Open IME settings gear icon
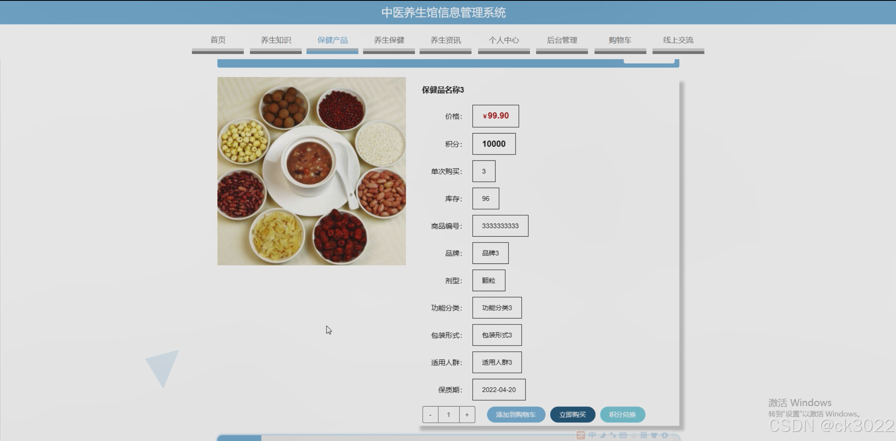The height and width of the screenshot is (441, 896). click(665, 435)
